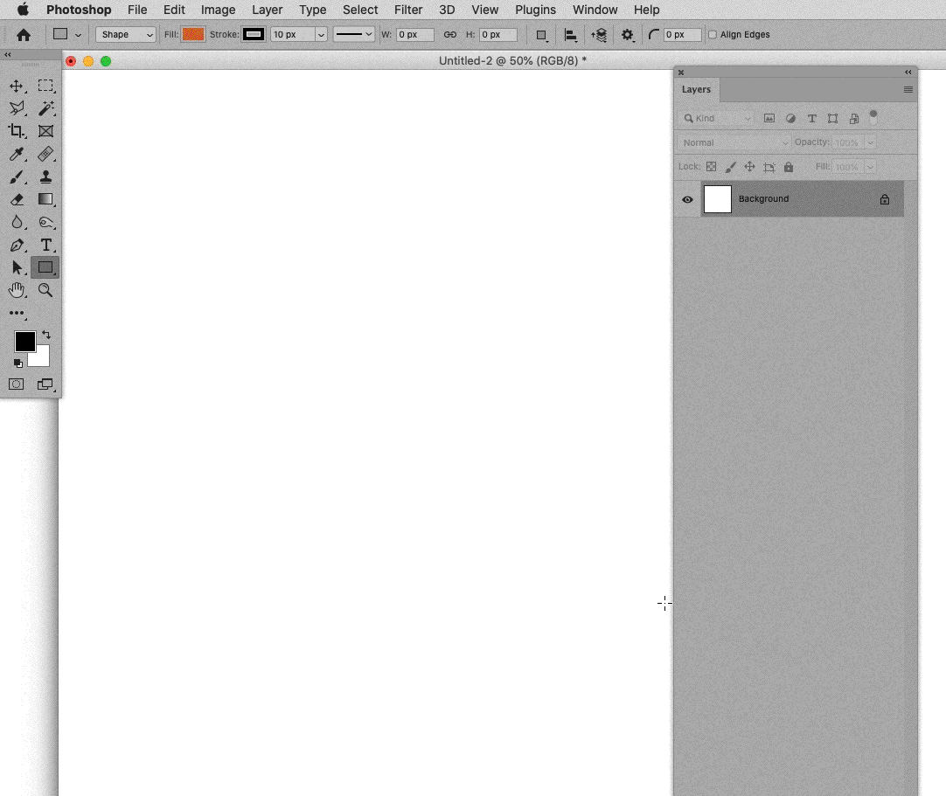Open path operations in options bar
Image resolution: width=946 pixels, height=796 pixels.
pos(542,35)
